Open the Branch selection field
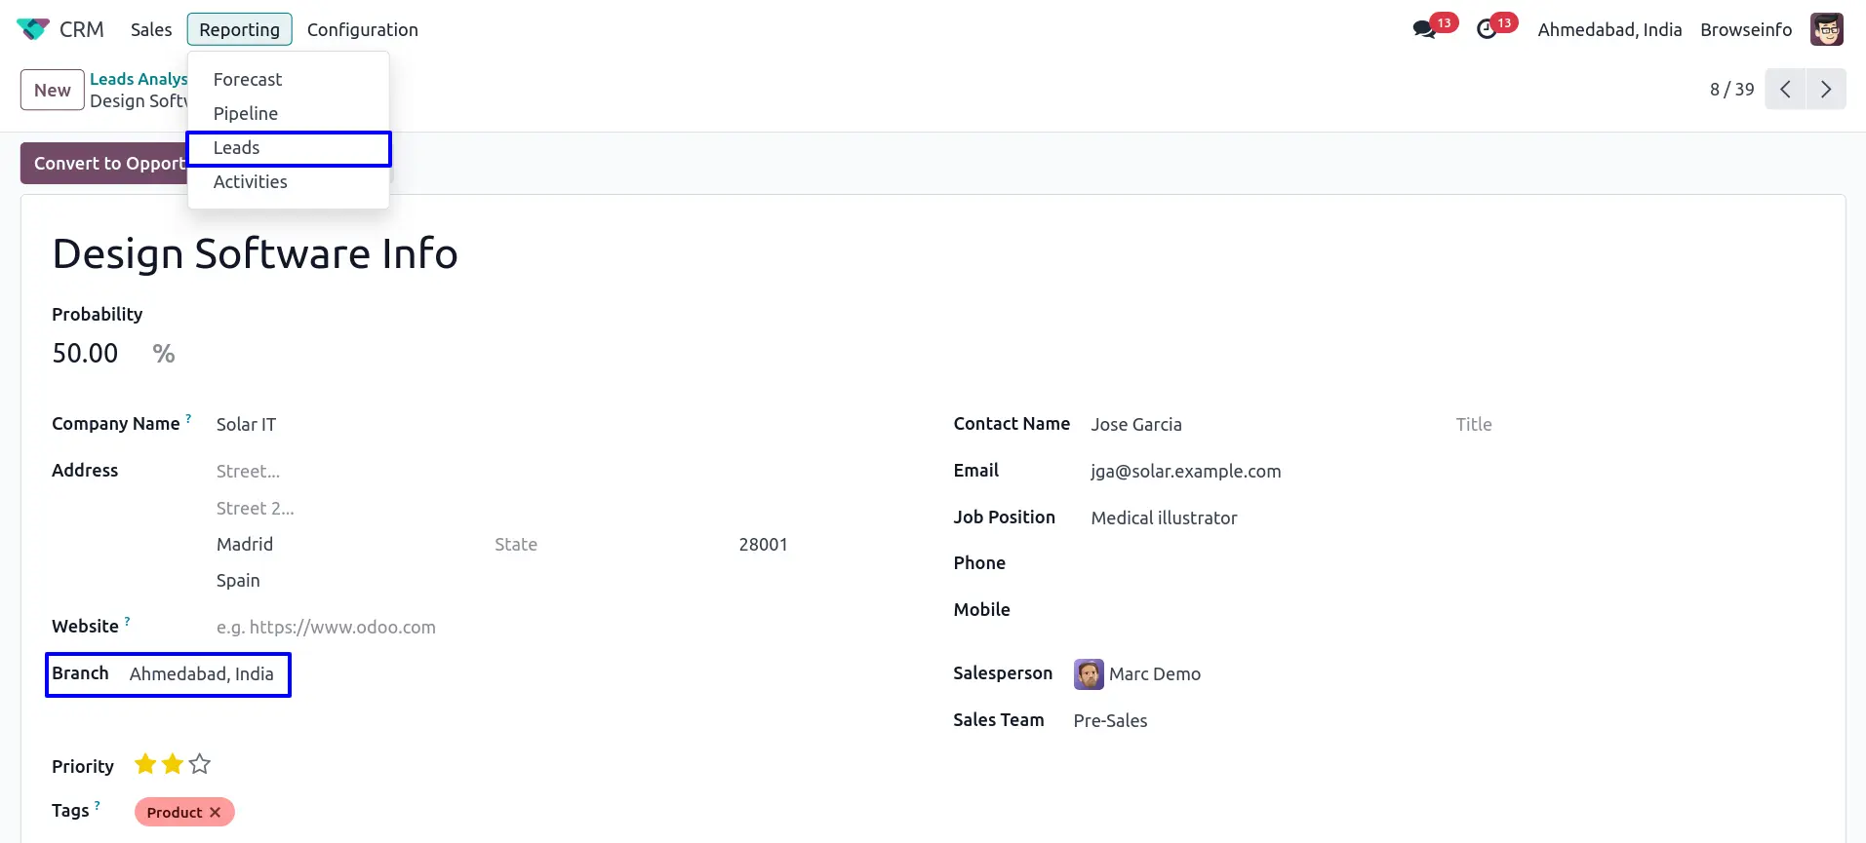 [x=202, y=674]
